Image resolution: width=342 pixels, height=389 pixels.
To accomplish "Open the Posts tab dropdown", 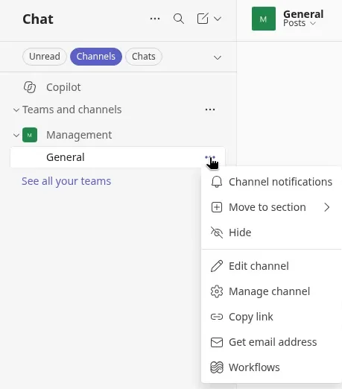I will tap(300, 23).
